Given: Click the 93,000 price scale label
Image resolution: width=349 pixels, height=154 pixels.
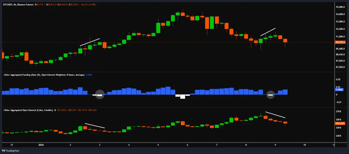Looking at the screenshot, I should (340, 22).
